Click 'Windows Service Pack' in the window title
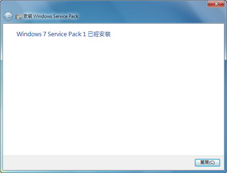Viewport: 227px width, 173px height. click(56, 17)
